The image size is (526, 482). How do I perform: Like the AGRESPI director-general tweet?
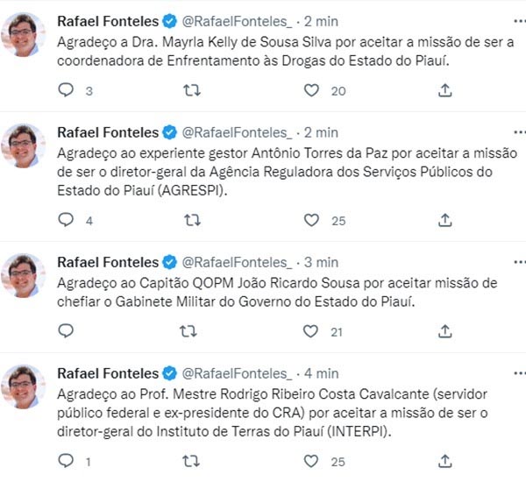click(311, 220)
